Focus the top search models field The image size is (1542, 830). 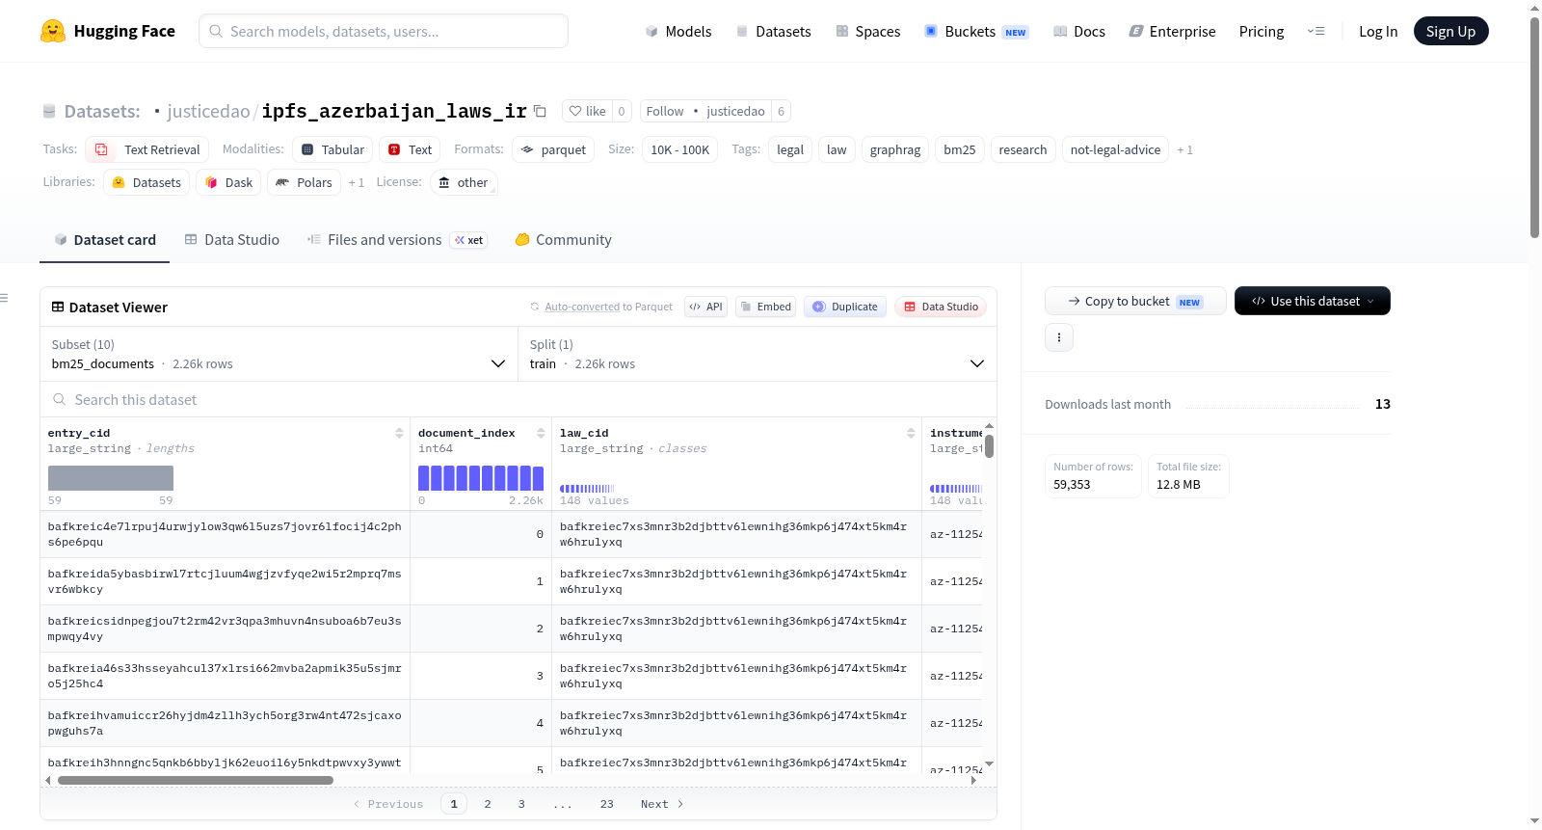[x=384, y=31]
